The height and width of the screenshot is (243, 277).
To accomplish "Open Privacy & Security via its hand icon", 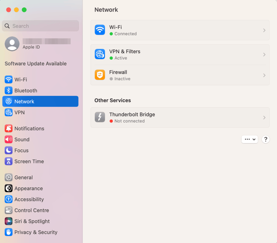I will [x=8, y=232].
